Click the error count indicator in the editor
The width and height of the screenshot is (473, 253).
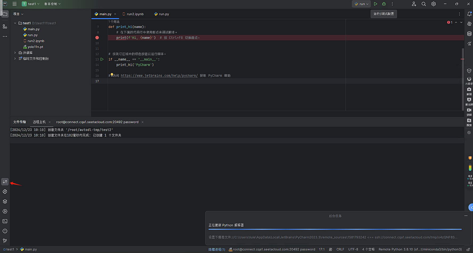click(450, 22)
